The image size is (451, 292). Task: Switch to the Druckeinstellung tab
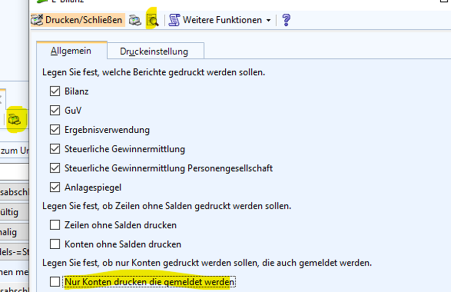coord(154,51)
